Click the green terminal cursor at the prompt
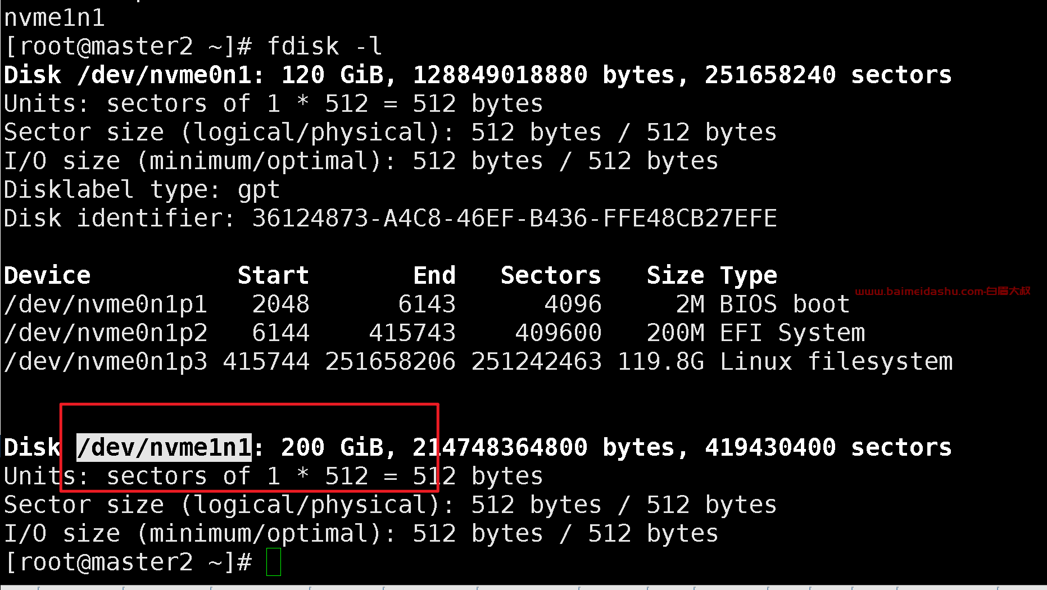 pos(274,562)
